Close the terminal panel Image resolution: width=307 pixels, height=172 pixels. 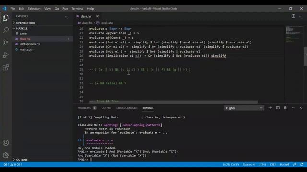pos(301,108)
